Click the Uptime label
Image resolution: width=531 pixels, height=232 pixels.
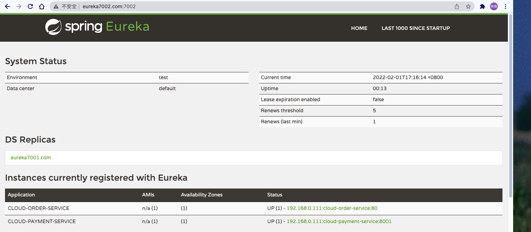coord(270,88)
